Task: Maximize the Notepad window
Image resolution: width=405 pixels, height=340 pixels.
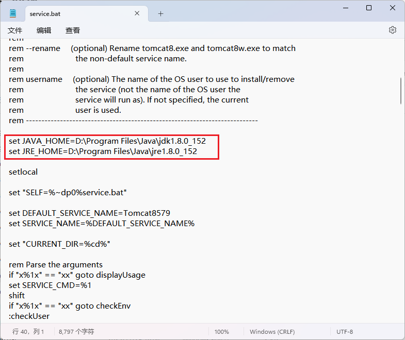Action: click(x=369, y=8)
